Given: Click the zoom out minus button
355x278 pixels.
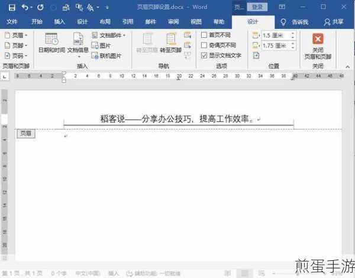Looking at the screenshot, I should (x=275, y=273).
